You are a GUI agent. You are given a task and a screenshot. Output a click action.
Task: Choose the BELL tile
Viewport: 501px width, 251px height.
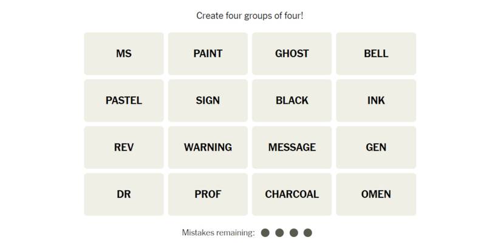click(x=376, y=53)
